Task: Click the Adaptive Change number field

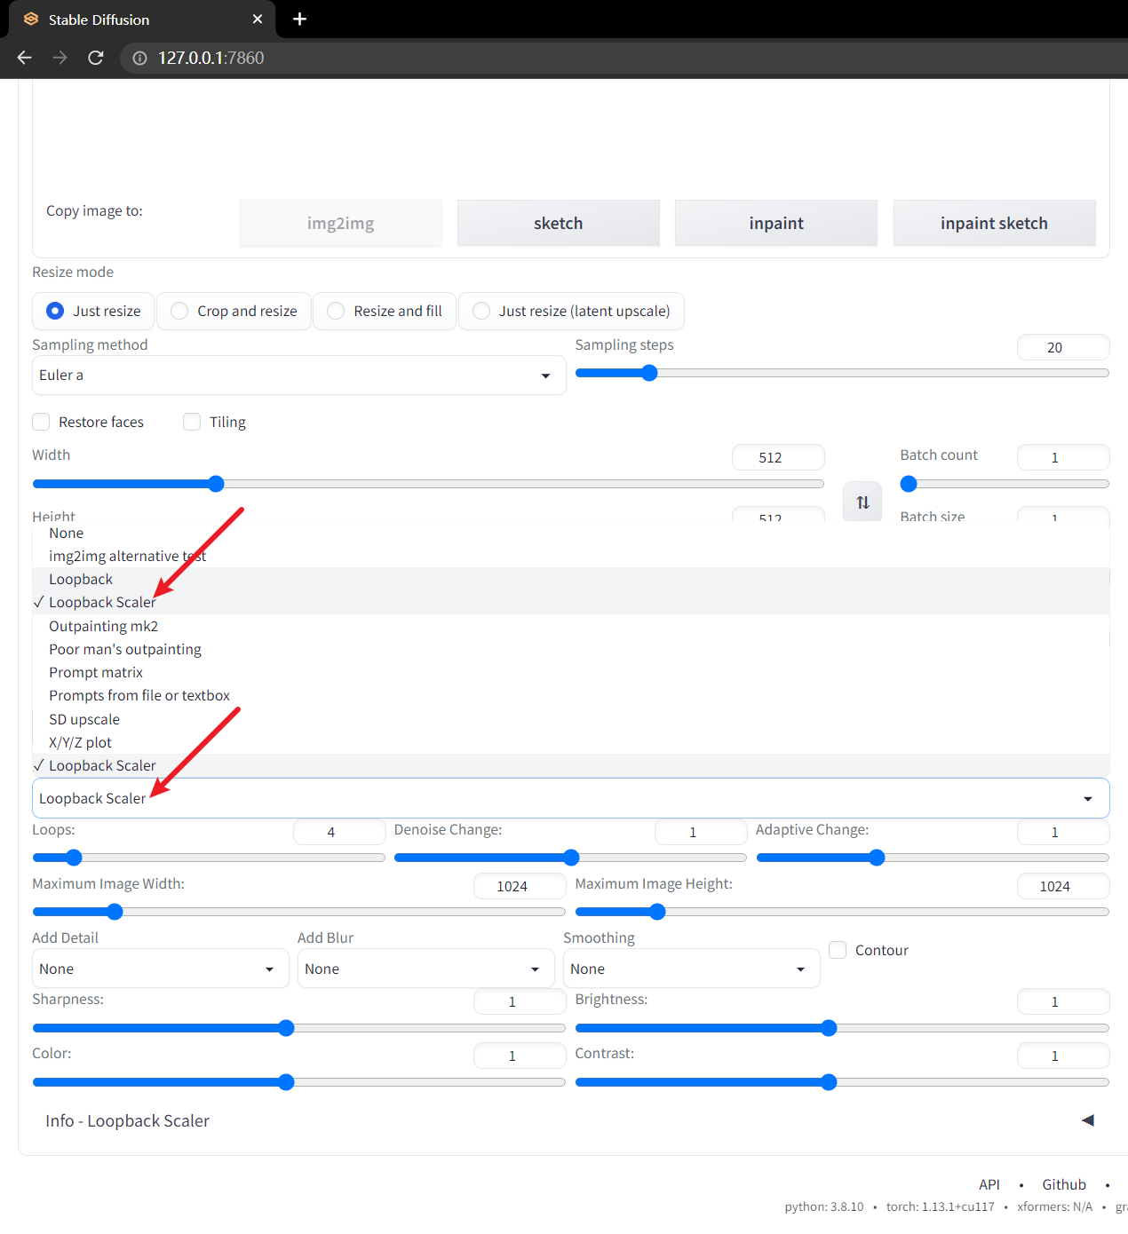Action: tap(1063, 832)
